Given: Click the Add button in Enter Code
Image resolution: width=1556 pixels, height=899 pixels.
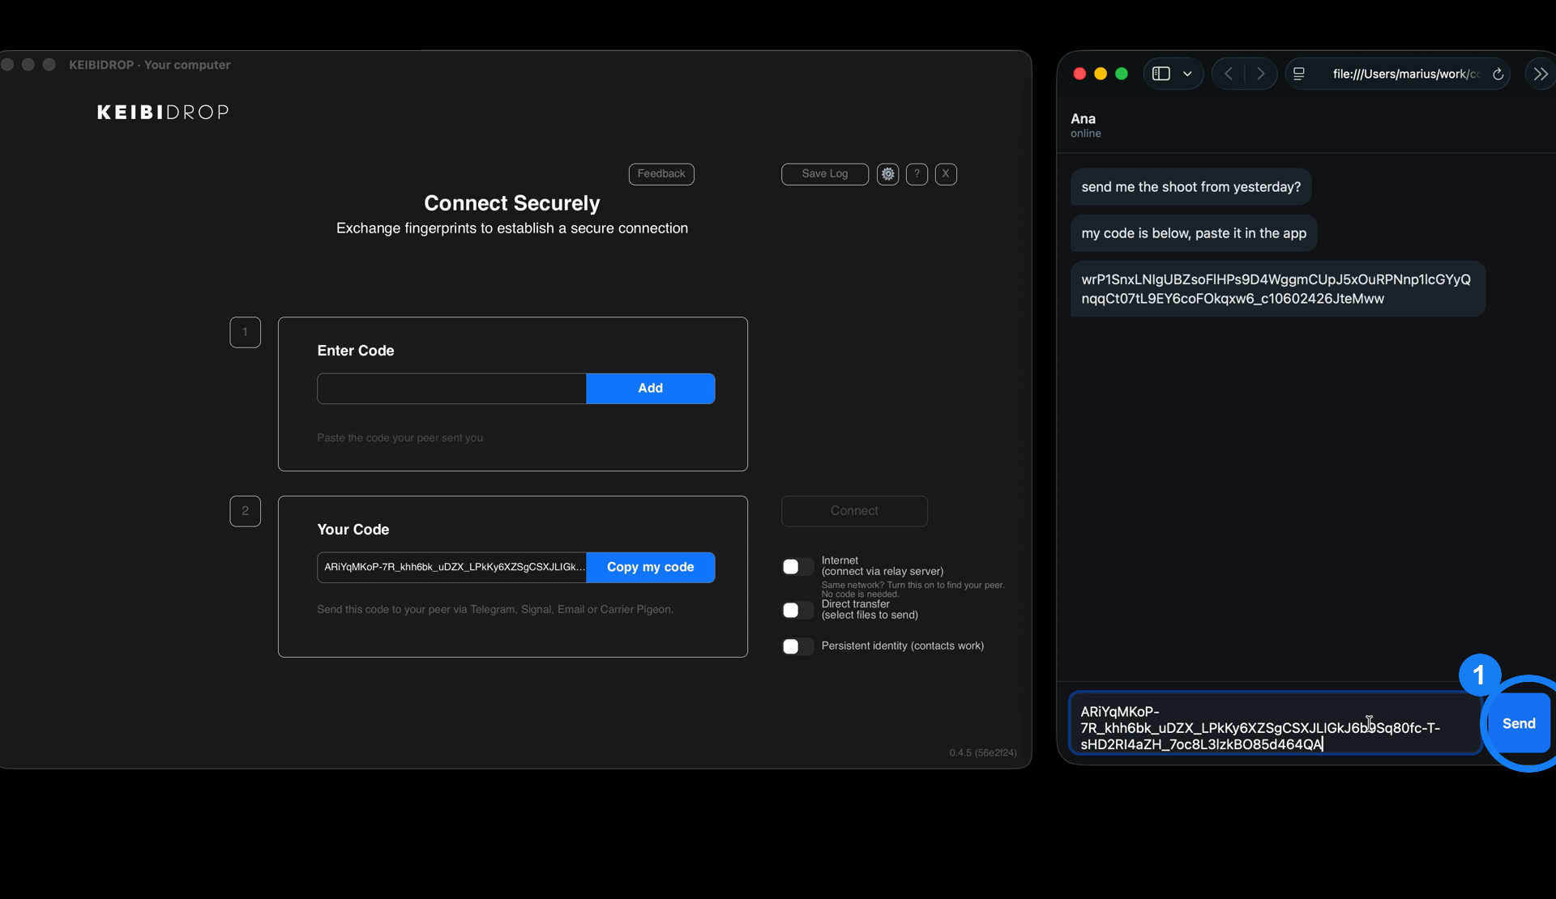Looking at the screenshot, I should pyautogui.click(x=650, y=389).
